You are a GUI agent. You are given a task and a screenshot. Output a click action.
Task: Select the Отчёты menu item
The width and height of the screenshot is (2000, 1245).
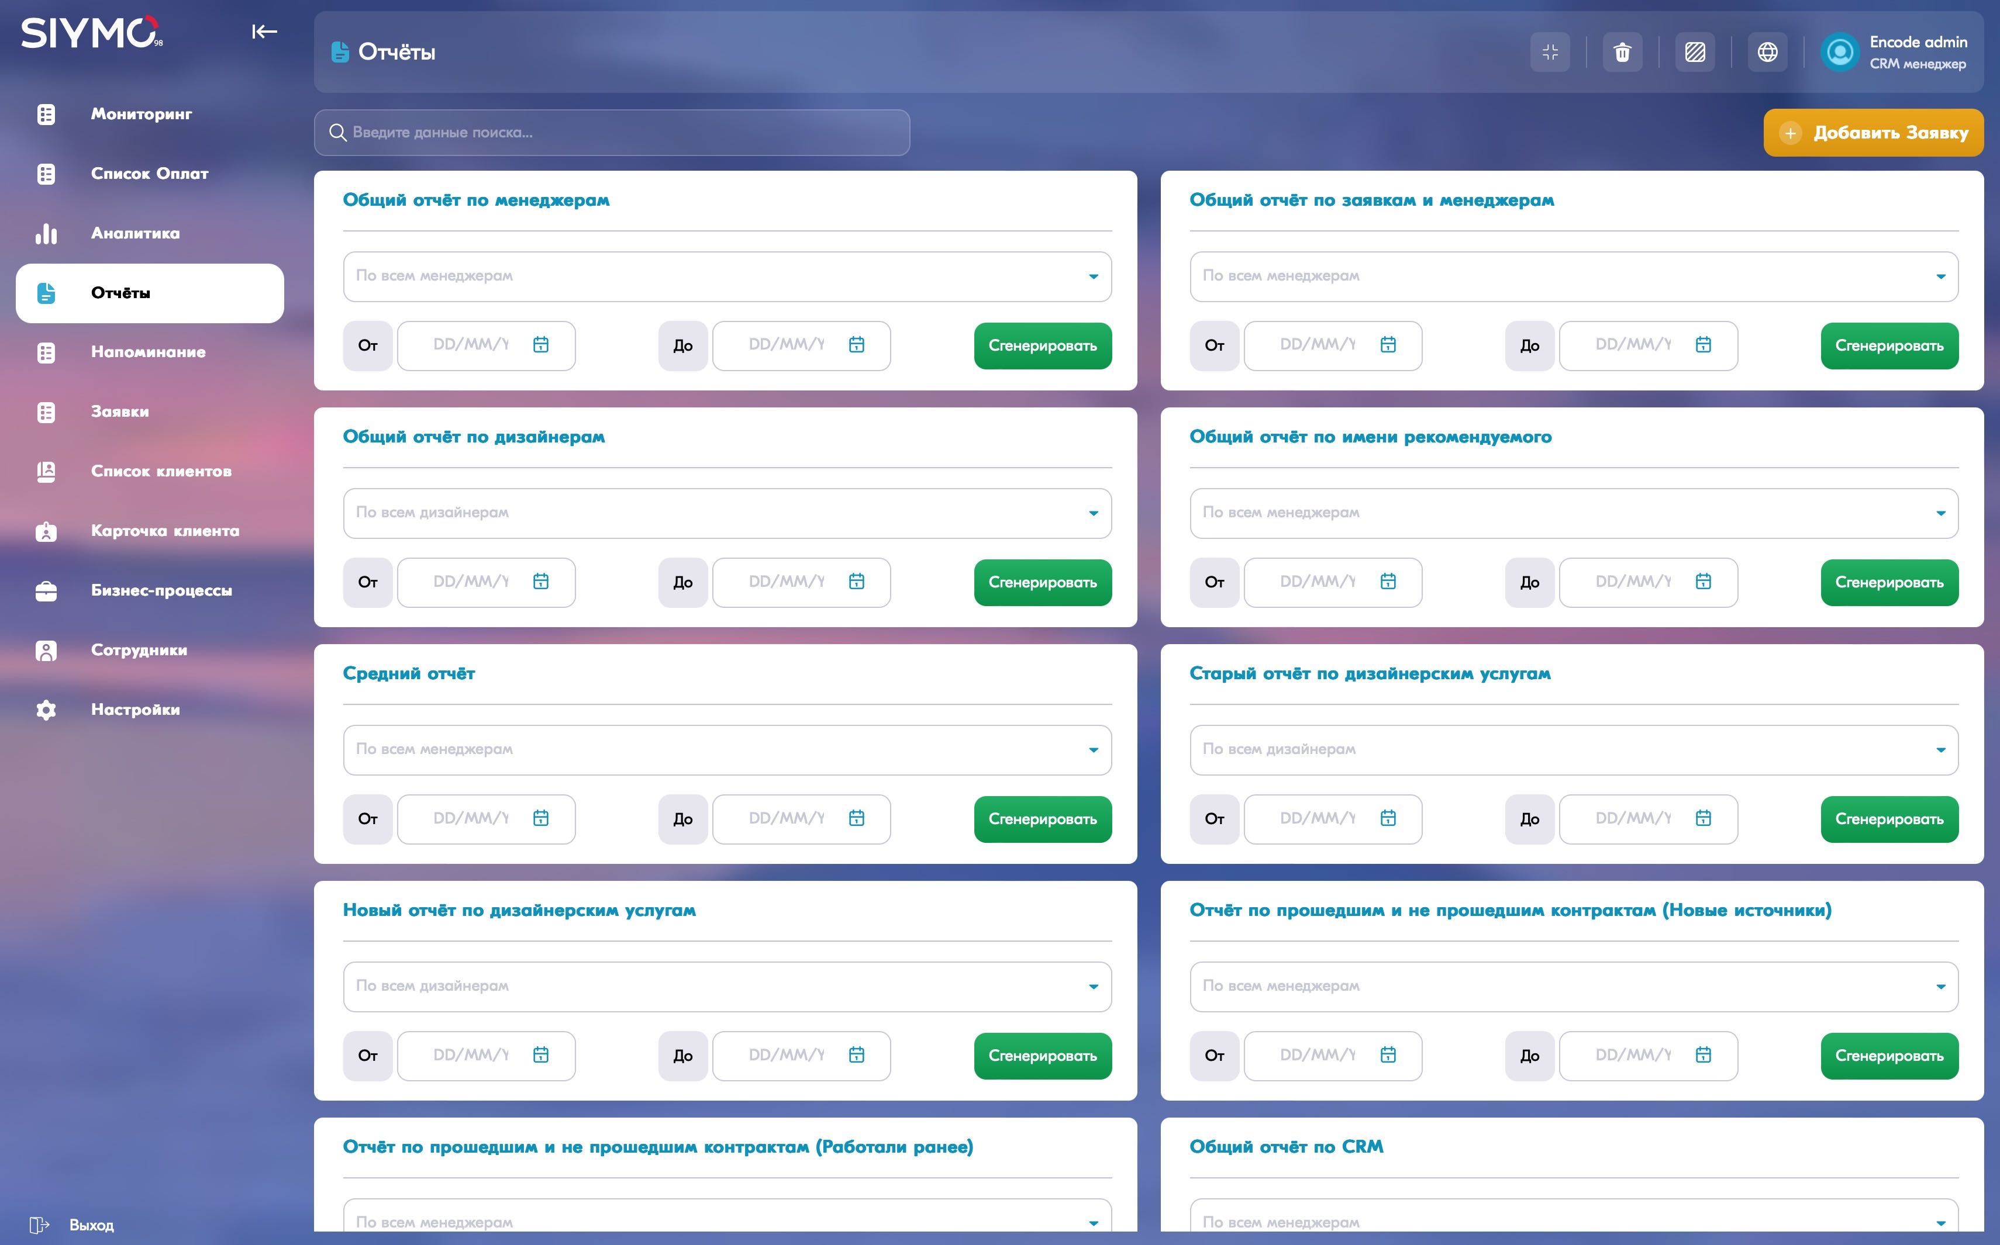(x=149, y=293)
